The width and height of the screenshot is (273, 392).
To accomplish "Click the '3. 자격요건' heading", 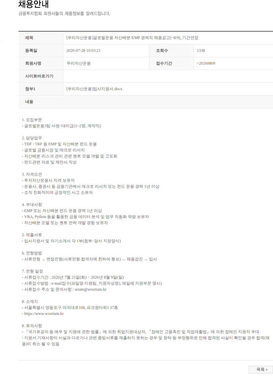I will click(32, 175).
